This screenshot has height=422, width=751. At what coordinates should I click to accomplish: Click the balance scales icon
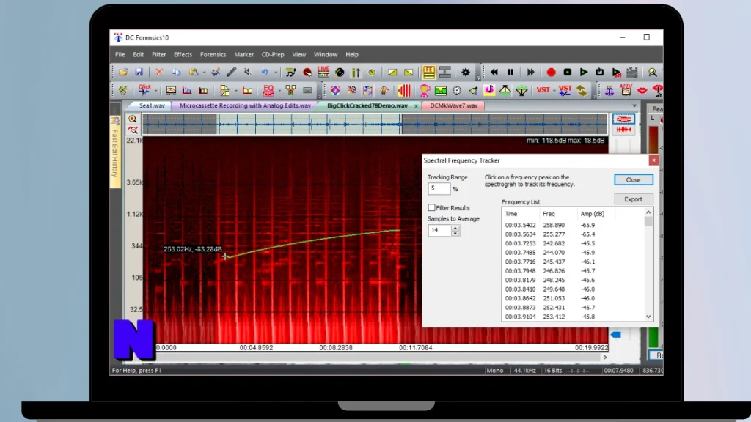tap(609, 90)
